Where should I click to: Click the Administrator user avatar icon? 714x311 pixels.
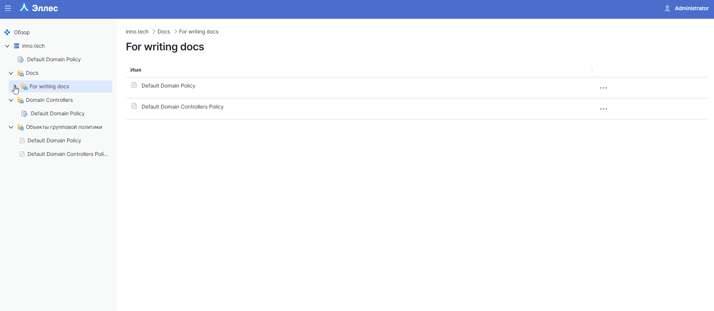point(667,8)
